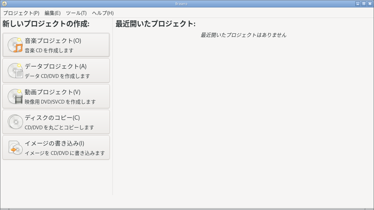
Task: Open the 編集(E) menu
Action: 52,13
